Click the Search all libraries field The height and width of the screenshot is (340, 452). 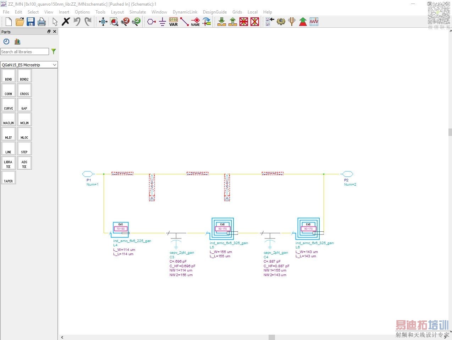pyautogui.click(x=24, y=51)
